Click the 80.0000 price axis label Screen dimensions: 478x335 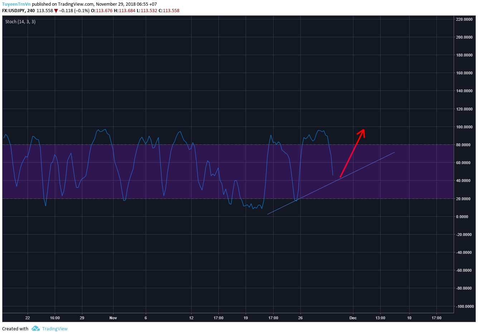pyautogui.click(x=463, y=145)
